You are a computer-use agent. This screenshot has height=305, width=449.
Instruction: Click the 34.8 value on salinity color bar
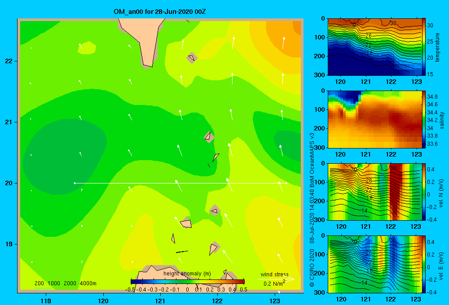click(x=432, y=97)
